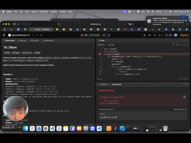This screenshot has height=143, width=191.
Task: Expand code editor to full screen
Action: click(188, 45)
